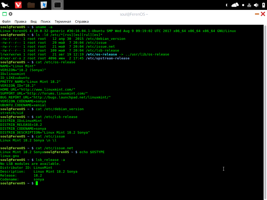
Task: Click the linux-gnu output line
Action: [10, 156]
